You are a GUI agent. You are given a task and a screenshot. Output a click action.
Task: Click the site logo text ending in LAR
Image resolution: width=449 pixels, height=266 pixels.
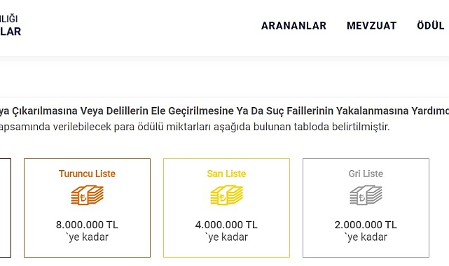click(11, 31)
